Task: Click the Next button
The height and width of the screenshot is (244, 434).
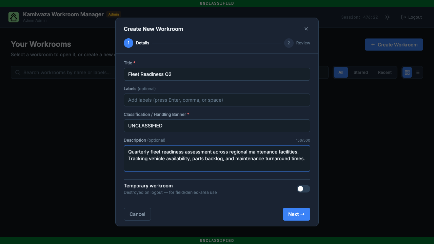Action: [x=296, y=214]
